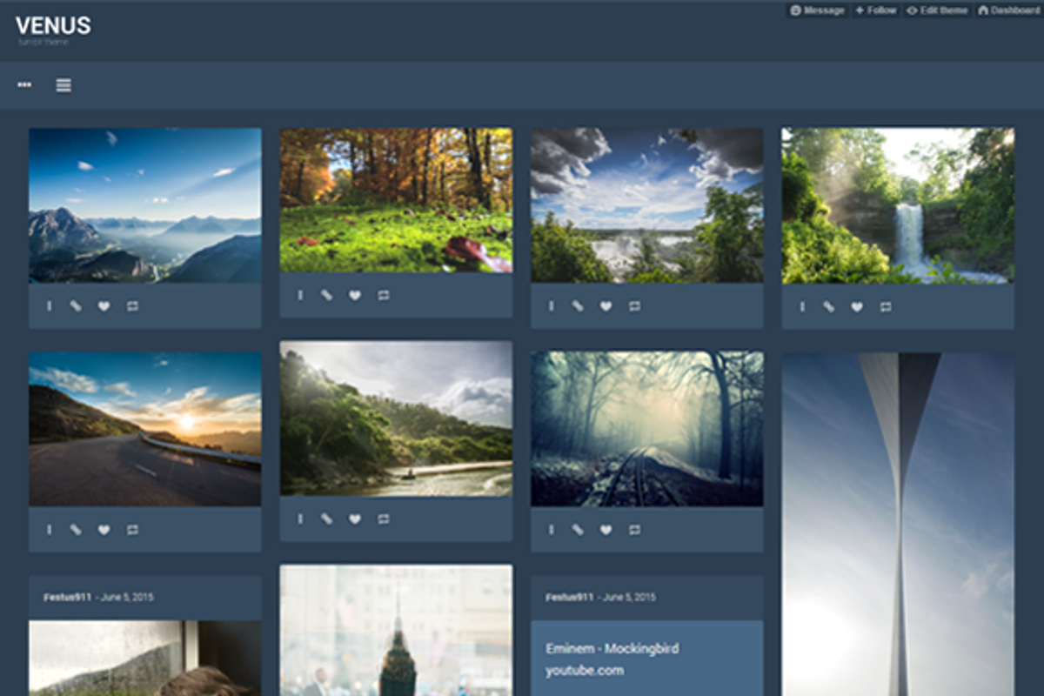Image resolution: width=1044 pixels, height=696 pixels.
Task: Reblog the autumn forest post
Action: pos(384,296)
